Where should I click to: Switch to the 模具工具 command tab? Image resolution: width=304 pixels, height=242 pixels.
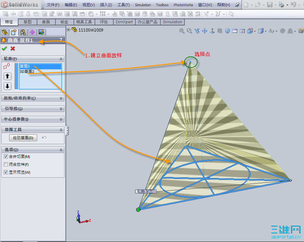click(x=84, y=22)
